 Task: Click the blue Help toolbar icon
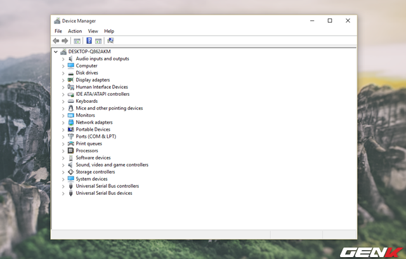[89, 41]
